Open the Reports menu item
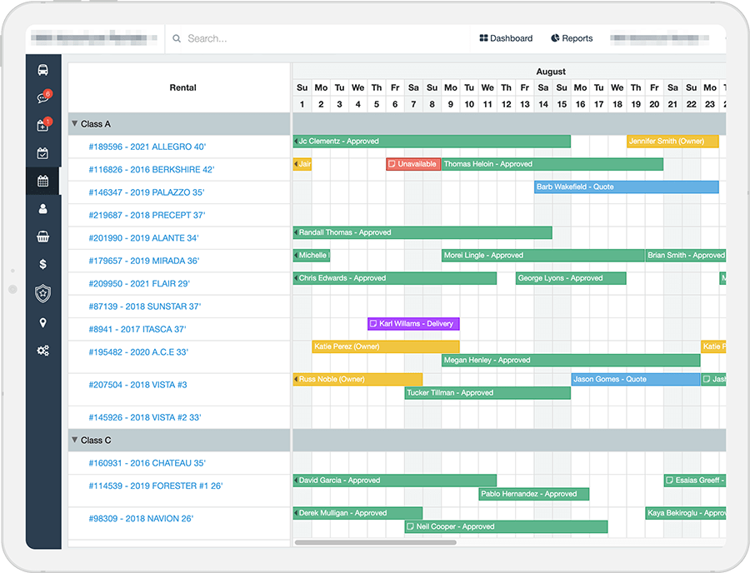Image resolution: width=750 pixels, height=573 pixels. (572, 37)
